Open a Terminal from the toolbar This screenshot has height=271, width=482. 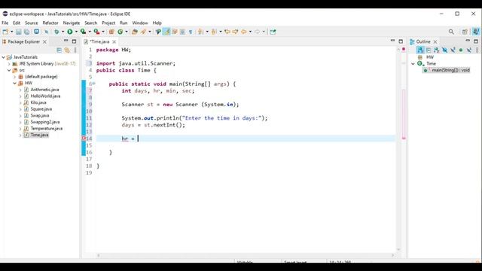37,32
